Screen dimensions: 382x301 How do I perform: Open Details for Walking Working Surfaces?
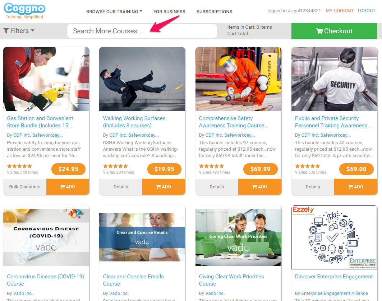121,187
